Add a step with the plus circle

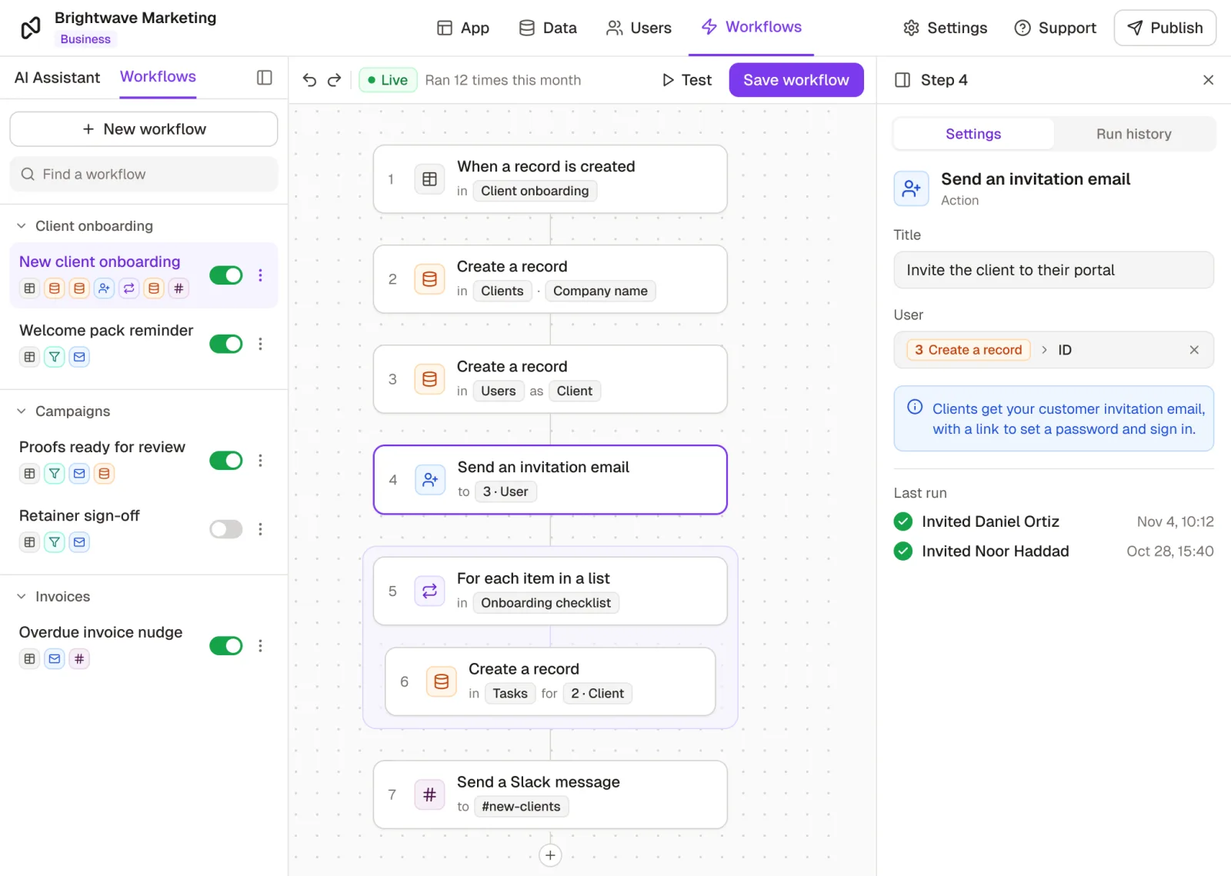pyautogui.click(x=550, y=855)
